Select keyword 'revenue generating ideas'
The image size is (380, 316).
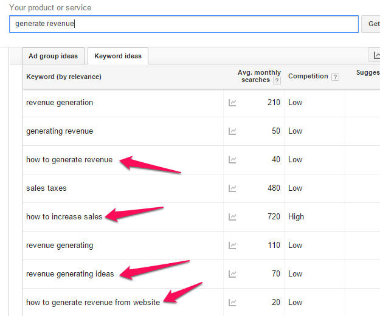(x=70, y=274)
